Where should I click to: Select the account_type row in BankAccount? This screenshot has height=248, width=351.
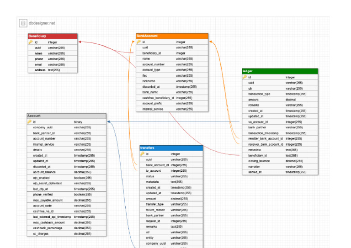click(172, 70)
